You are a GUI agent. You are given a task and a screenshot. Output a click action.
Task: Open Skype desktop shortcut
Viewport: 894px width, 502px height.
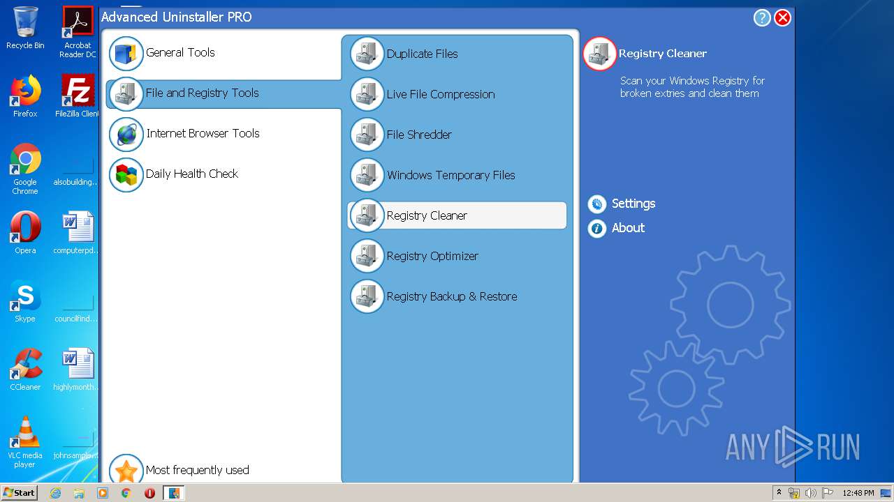[25, 301]
